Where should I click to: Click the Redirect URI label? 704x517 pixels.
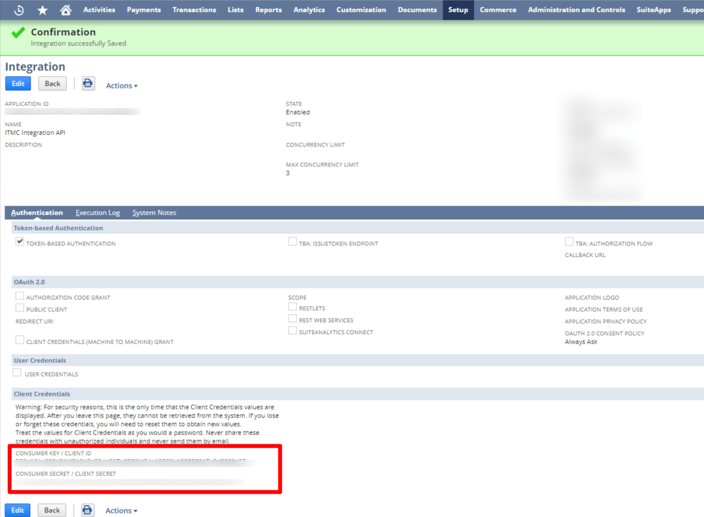point(35,322)
